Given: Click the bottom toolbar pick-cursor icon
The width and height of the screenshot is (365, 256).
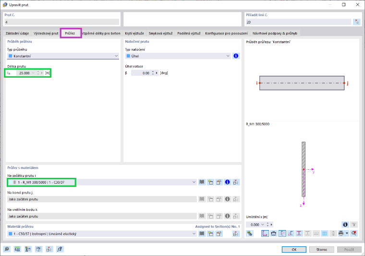Looking at the screenshot, I should pyautogui.click(x=49, y=249).
